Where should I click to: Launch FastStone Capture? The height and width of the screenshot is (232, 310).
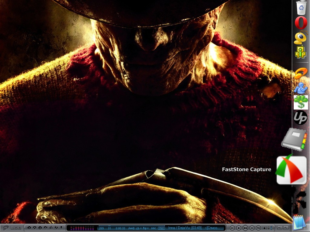click(x=291, y=169)
